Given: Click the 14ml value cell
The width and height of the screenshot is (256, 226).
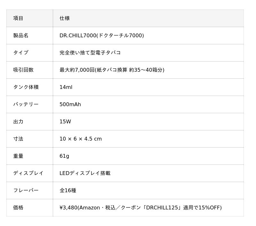Looking at the screenshot, I should coord(148,87).
